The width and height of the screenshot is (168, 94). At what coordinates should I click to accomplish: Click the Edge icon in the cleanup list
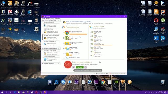[67, 38]
